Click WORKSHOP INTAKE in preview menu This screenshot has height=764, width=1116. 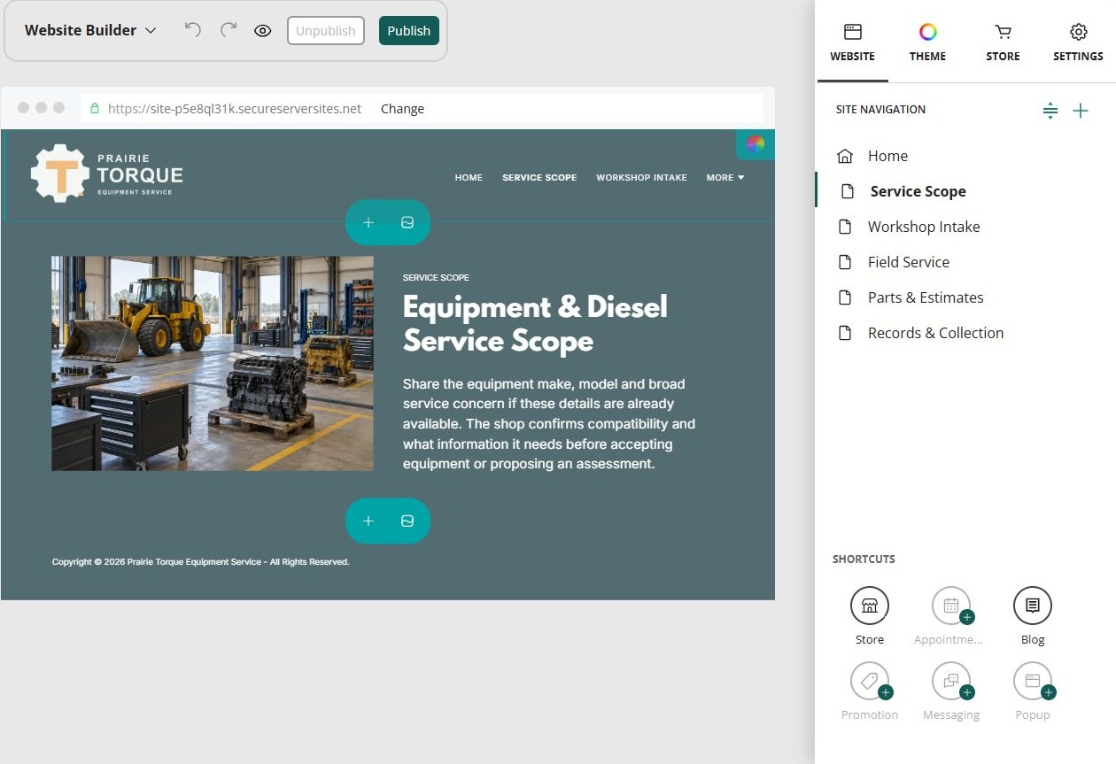coord(641,178)
